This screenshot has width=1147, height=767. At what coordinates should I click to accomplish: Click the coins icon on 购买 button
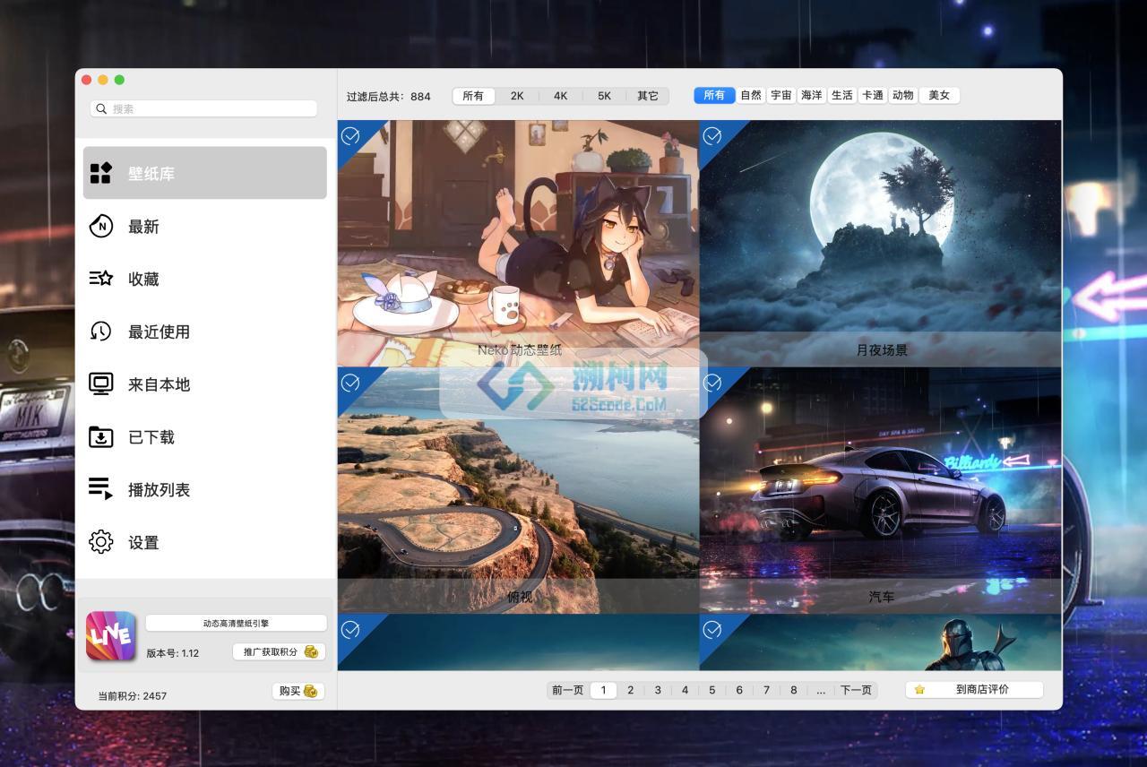tap(310, 691)
